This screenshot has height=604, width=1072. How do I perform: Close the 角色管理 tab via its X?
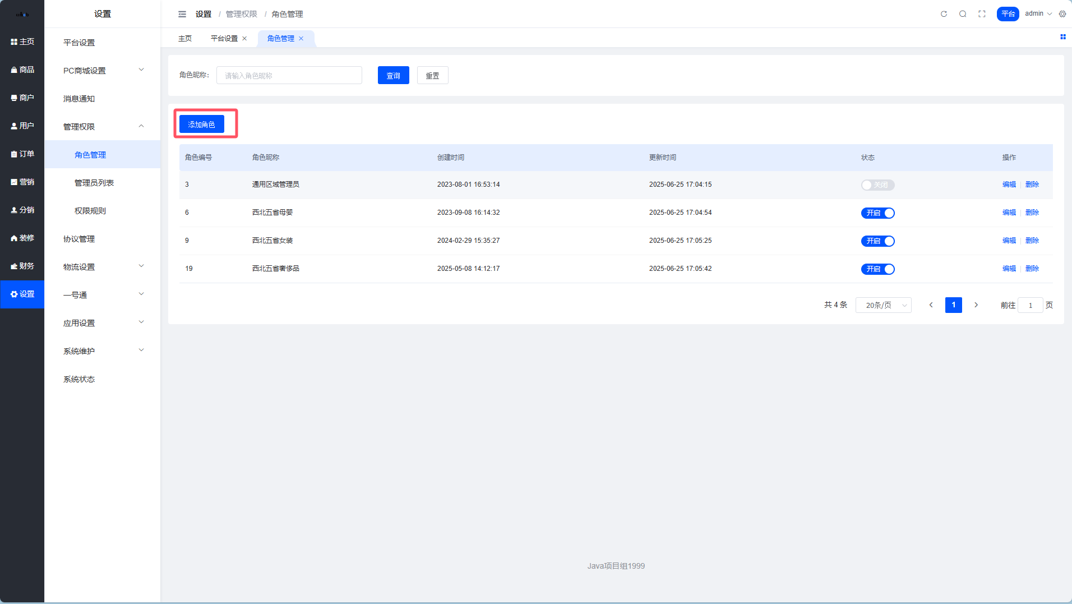click(301, 39)
